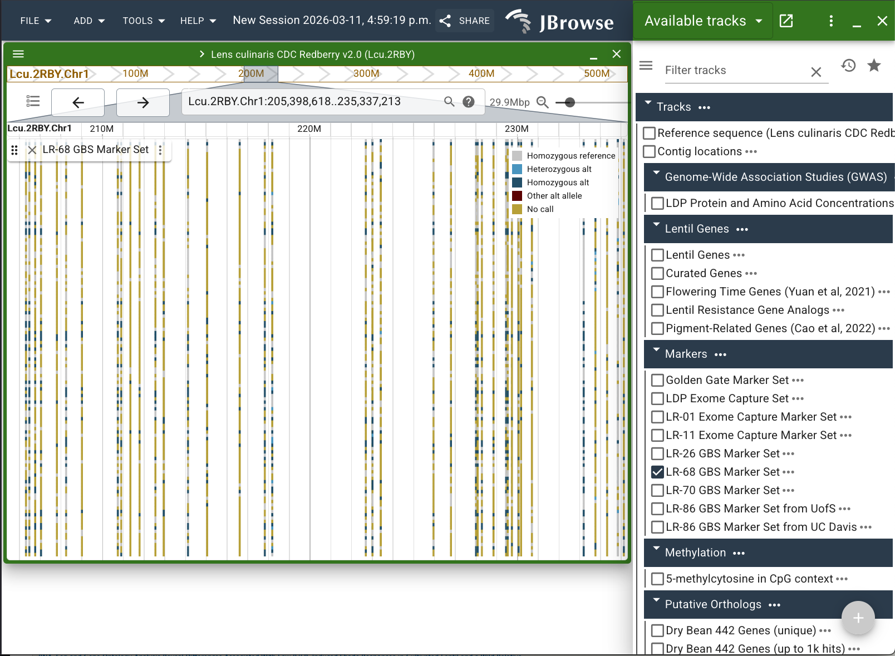The width and height of the screenshot is (895, 656).
Task: Click the SHARE button
Action: click(x=465, y=21)
